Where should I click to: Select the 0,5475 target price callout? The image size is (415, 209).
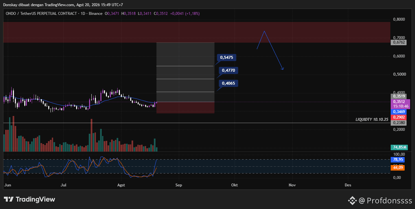pos(227,57)
